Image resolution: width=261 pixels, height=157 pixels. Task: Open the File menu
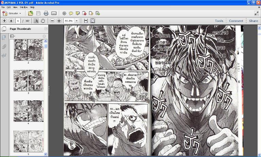coord(3,7)
